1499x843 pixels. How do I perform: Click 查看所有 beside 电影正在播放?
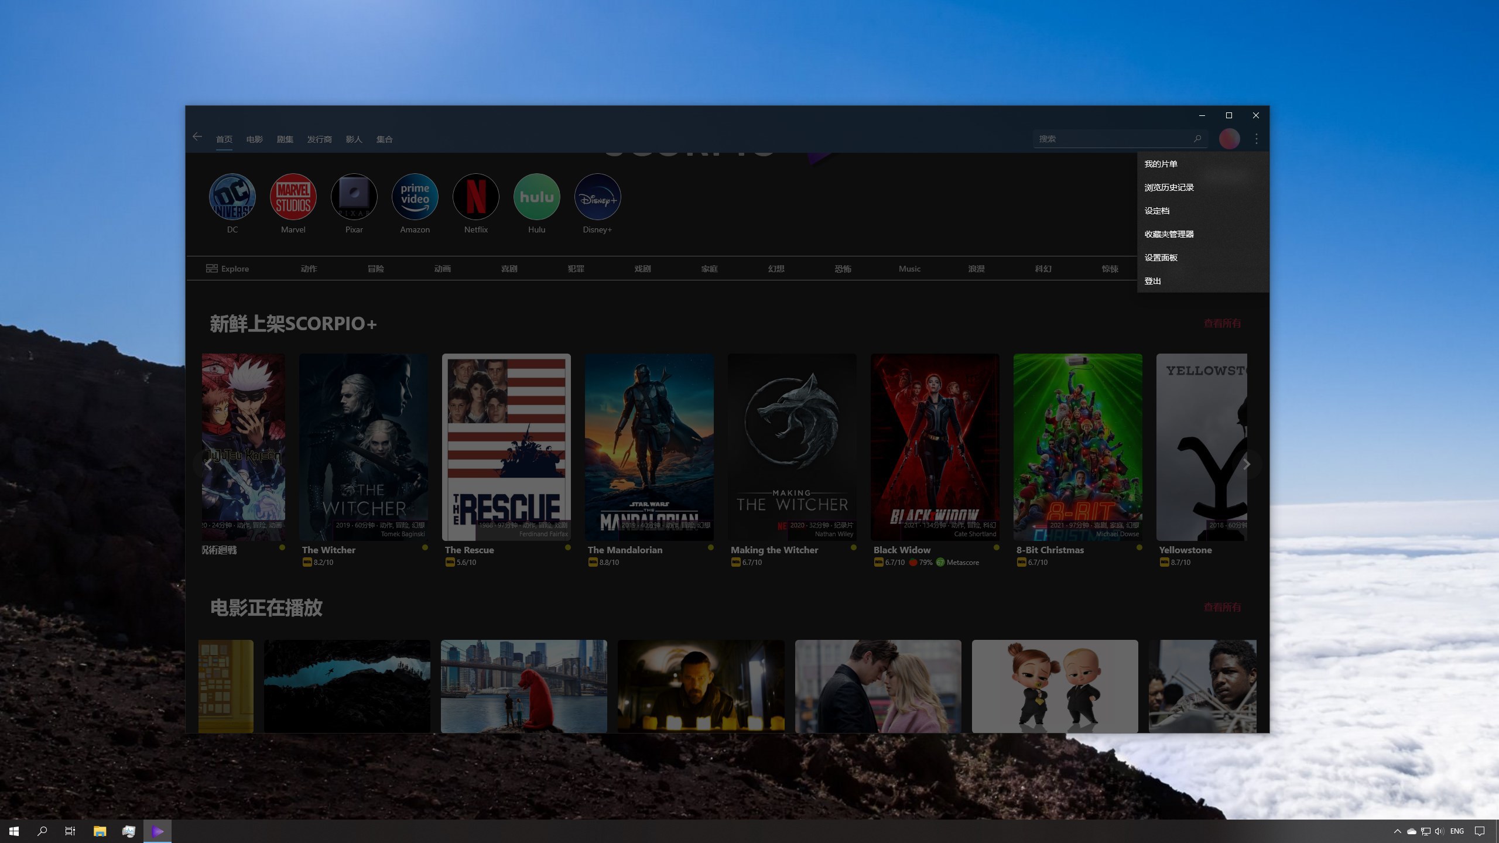click(1221, 607)
